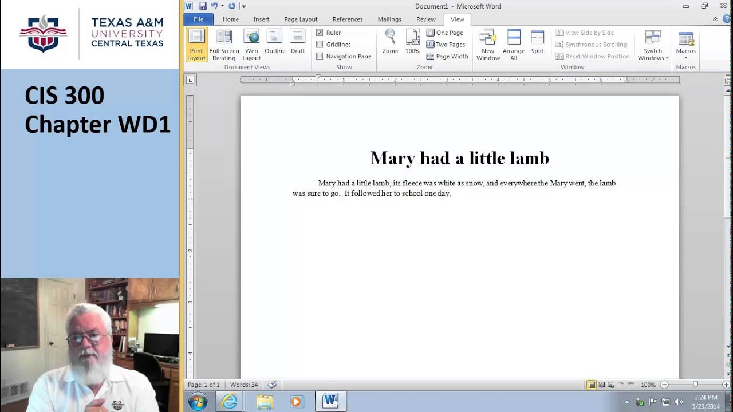Open Word Count from Words: 34

[x=244, y=385]
